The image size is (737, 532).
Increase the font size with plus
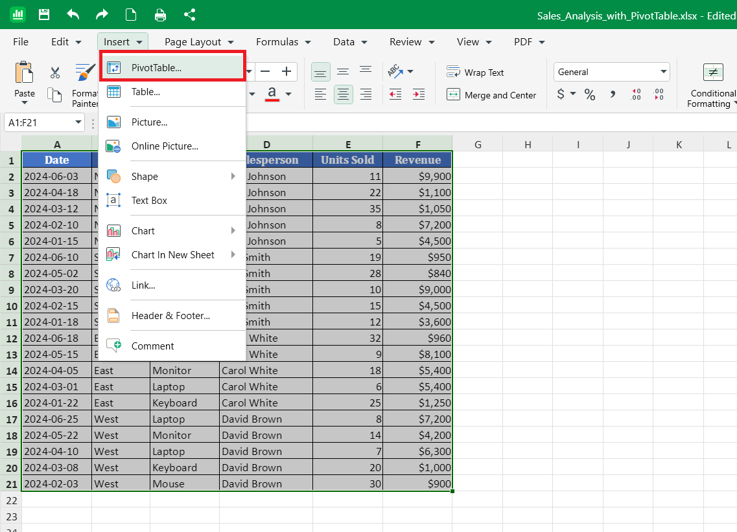(287, 71)
